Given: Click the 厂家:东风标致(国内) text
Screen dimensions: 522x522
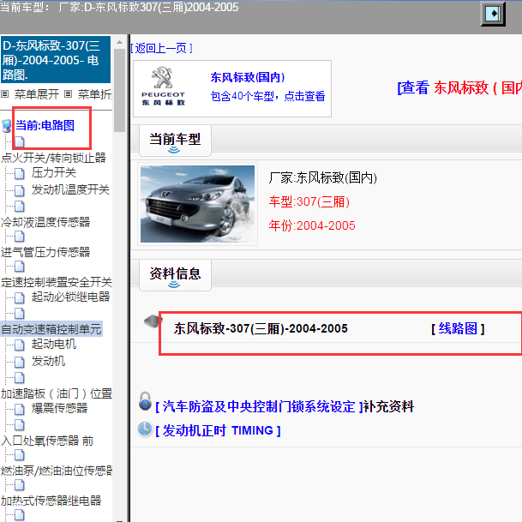Looking at the screenshot, I should tap(322, 177).
